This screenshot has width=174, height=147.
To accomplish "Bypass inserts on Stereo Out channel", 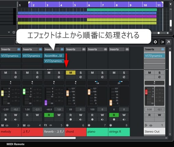I will tap(163, 49).
